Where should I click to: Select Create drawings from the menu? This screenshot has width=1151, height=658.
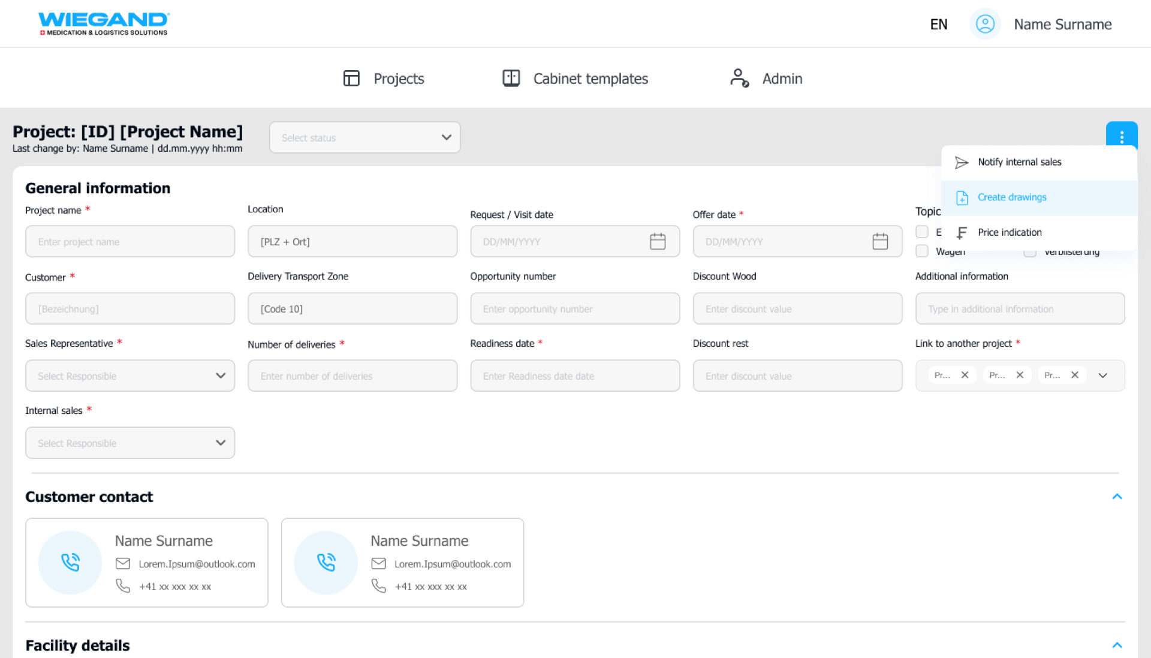click(x=1011, y=197)
